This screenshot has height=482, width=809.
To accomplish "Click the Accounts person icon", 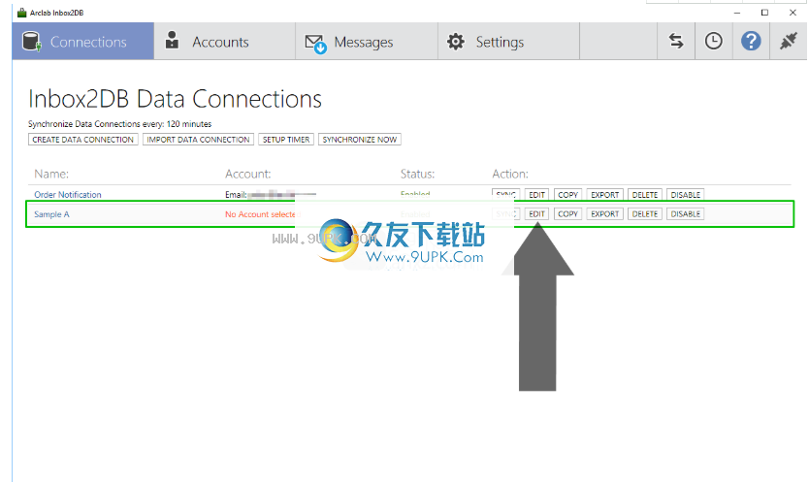I will pyautogui.click(x=172, y=40).
